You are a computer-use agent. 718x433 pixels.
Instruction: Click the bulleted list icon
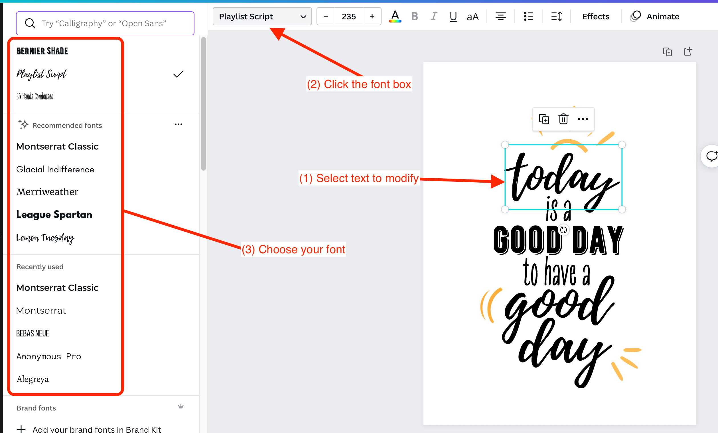pos(528,17)
